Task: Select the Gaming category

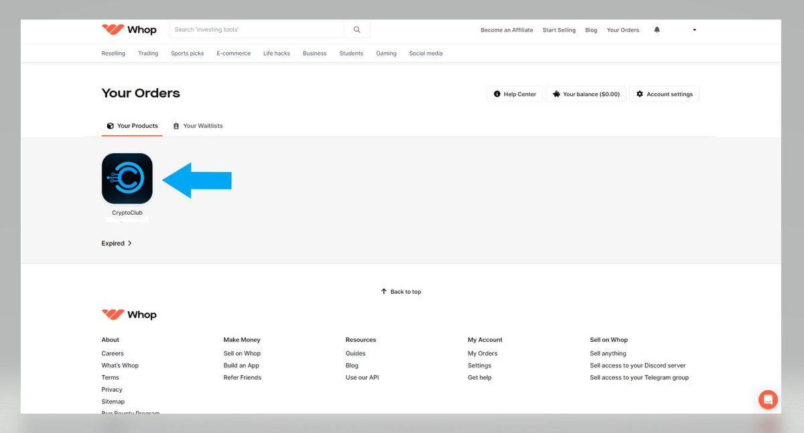Action: coord(386,54)
